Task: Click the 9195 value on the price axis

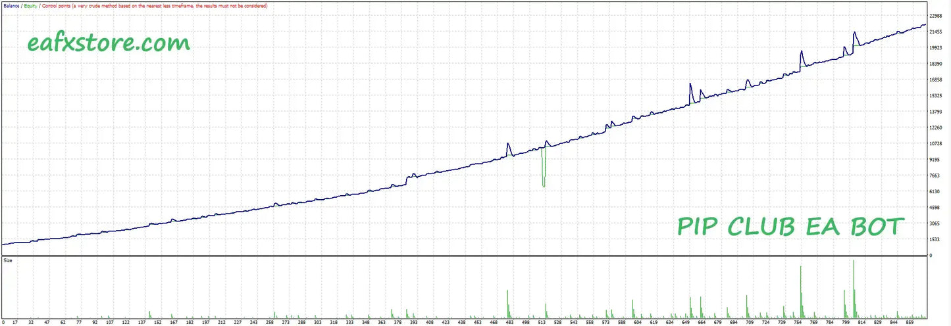Action: pos(935,160)
